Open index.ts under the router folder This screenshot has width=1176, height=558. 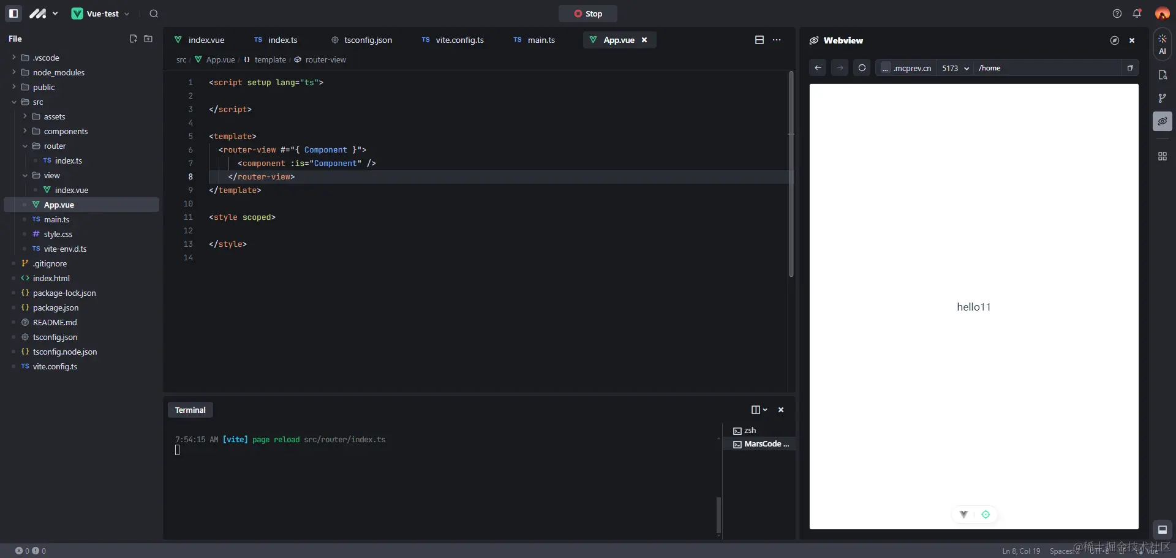click(x=81, y=160)
